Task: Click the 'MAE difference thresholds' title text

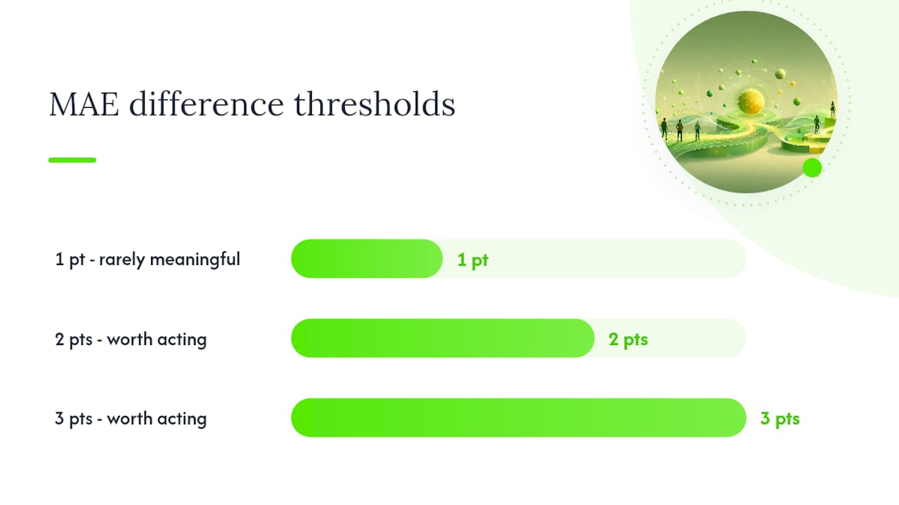Action: 252,104
